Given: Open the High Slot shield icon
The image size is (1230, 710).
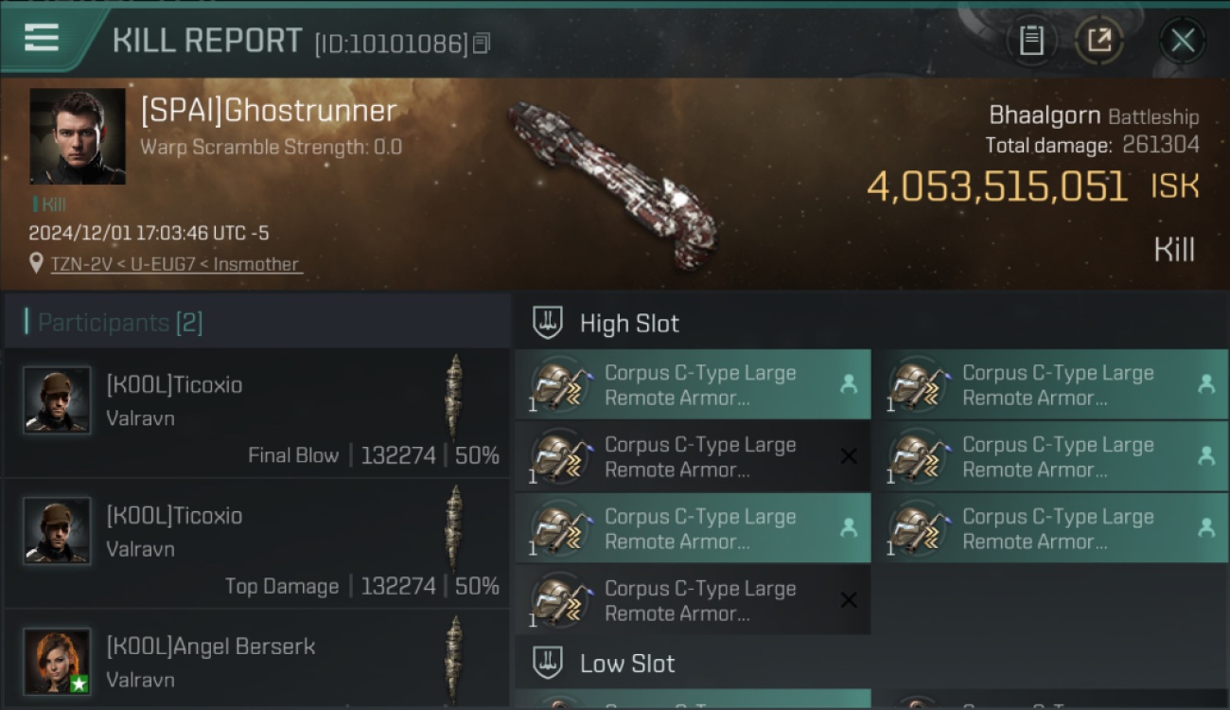Looking at the screenshot, I should [x=548, y=323].
